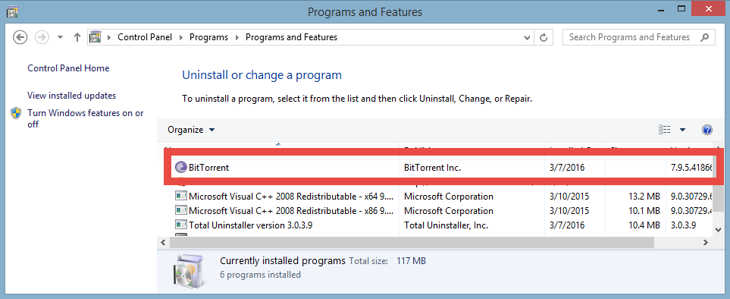Click the horizontal scrollbar right arrow

point(706,242)
